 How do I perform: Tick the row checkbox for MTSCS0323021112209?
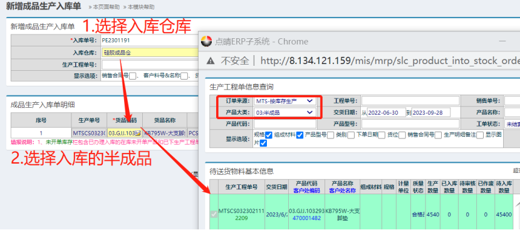(214, 214)
